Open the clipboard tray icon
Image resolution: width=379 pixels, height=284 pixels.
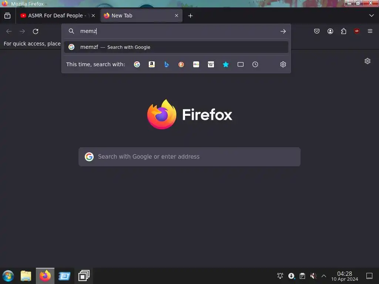[302, 276]
